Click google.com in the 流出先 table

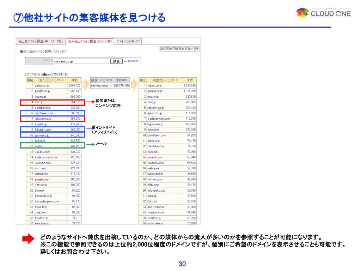tap(154, 157)
